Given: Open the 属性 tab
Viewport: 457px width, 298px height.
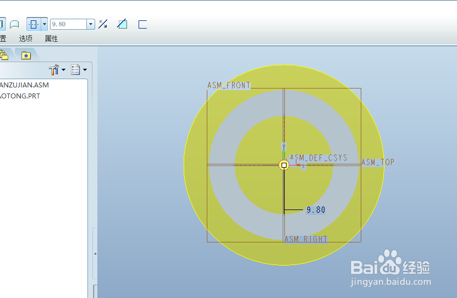Looking at the screenshot, I should [51, 38].
